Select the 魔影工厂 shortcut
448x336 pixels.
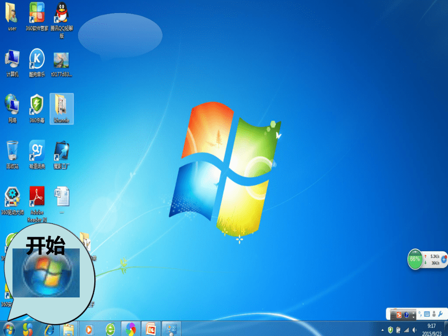pyautogui.click(x=61, y=155)
